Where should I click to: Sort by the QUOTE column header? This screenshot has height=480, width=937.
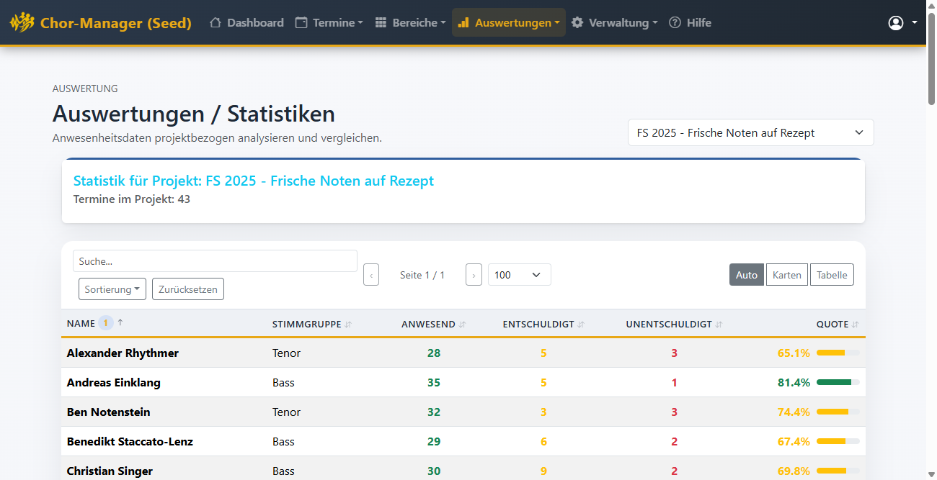(832, 325)
